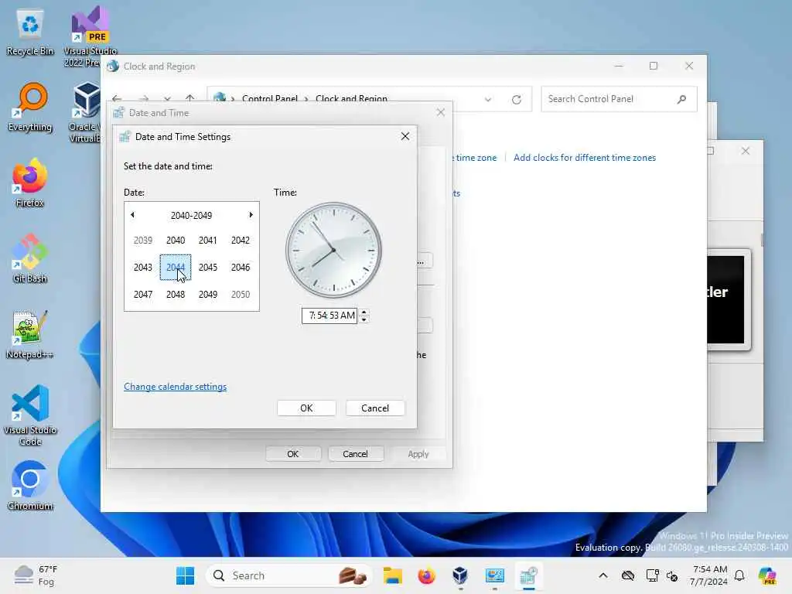The image size is (792, 594).
Task: Open Visual Studio Code desktop icon
Action: pos(30,415)
